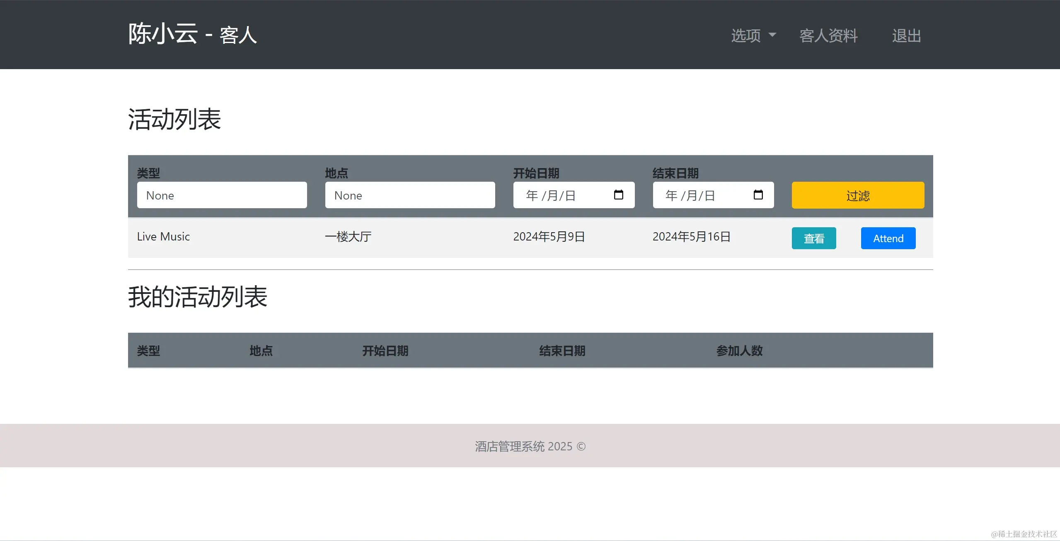Open the end date calendar picker icon
Image resolution: width=1060 pixels, height=541 pixels.
tap(758, 195)
